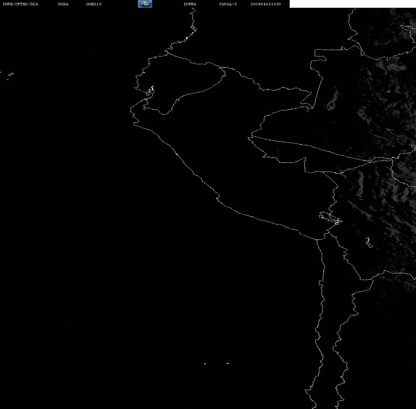The width and height of the screenshot is (416, 409).
Task: Select the oval gray cloud ring east of Peru
Action: (x=331, y=105)
